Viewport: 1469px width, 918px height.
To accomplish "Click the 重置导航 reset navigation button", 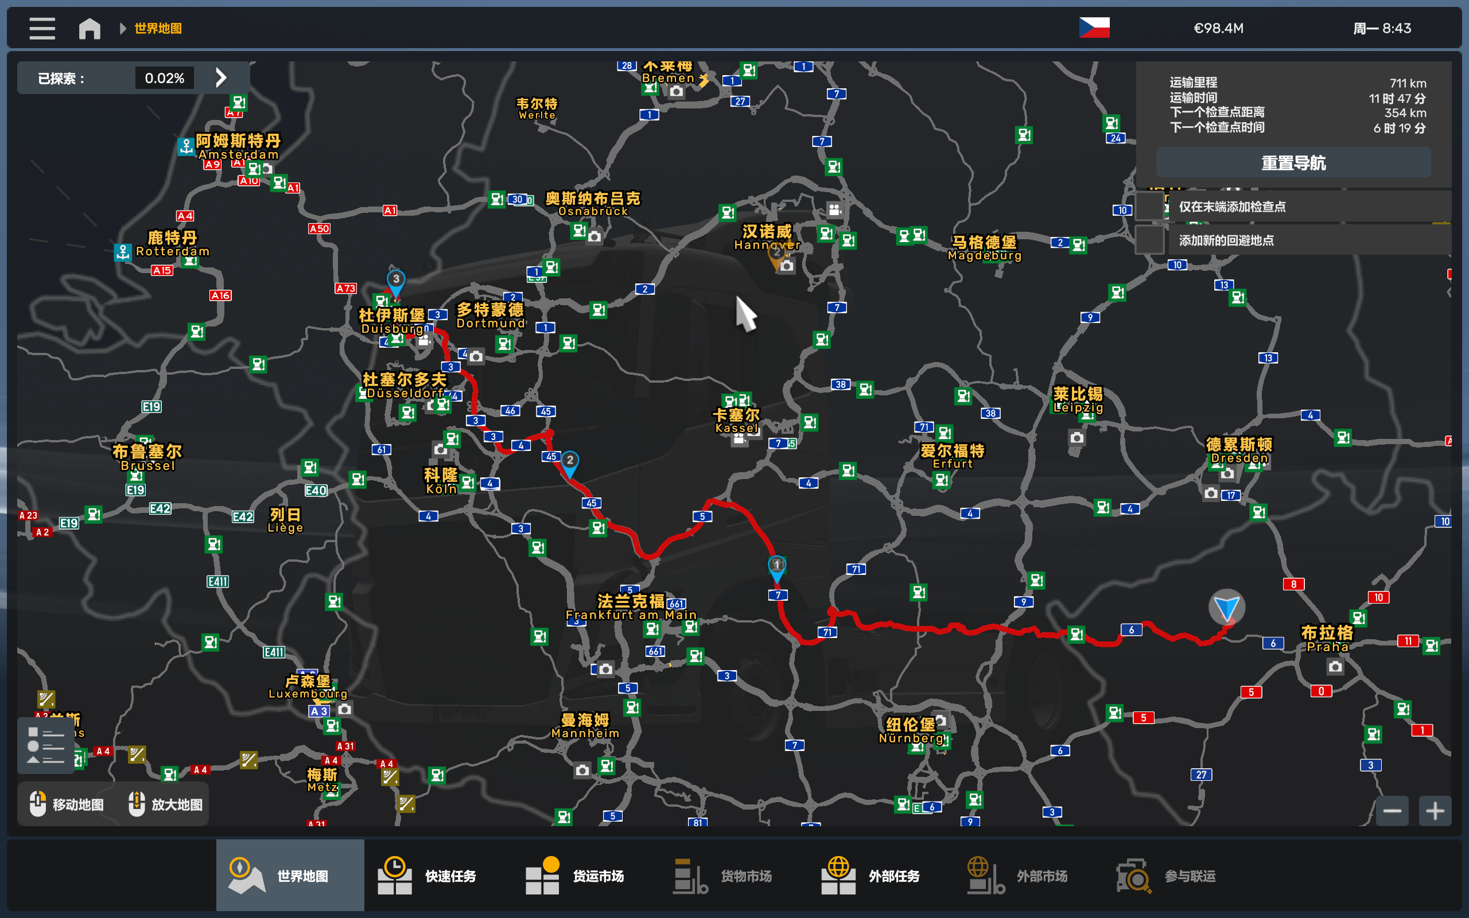I will (1293, 163).
